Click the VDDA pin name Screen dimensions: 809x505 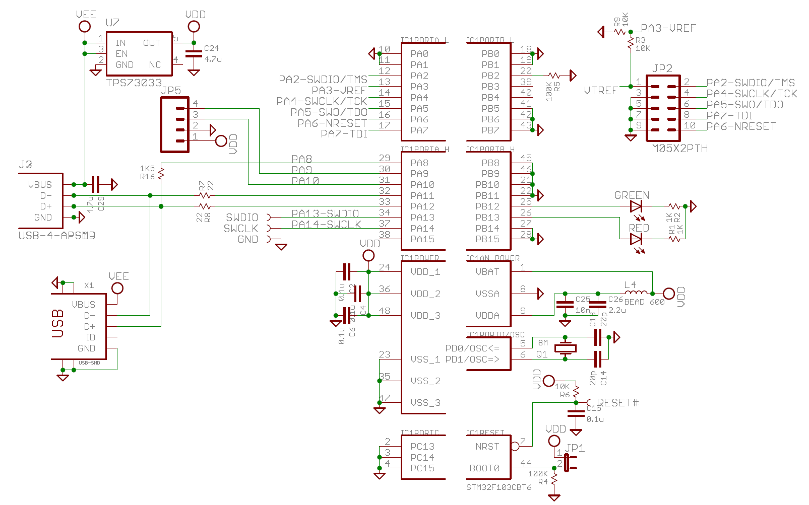[487, 316]
